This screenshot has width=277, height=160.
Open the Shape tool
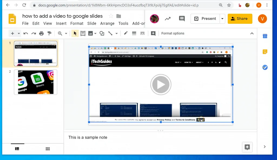102,34
